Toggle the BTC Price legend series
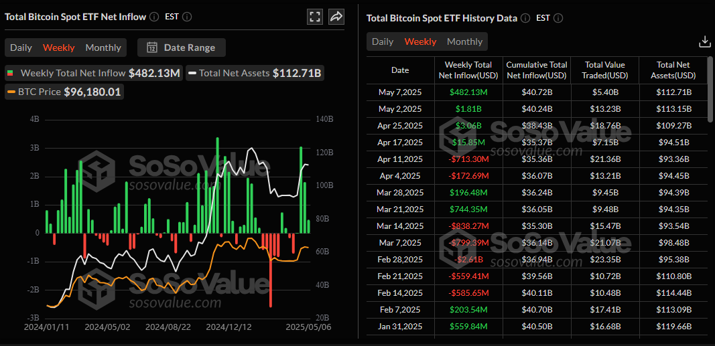This screenshot has height=346, width=715. (65, 92)
